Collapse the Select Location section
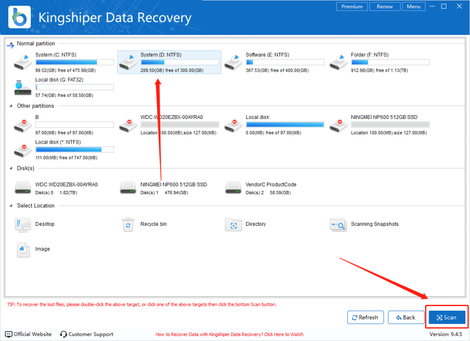Screen dimensions: 470x341 coord(11,206)
